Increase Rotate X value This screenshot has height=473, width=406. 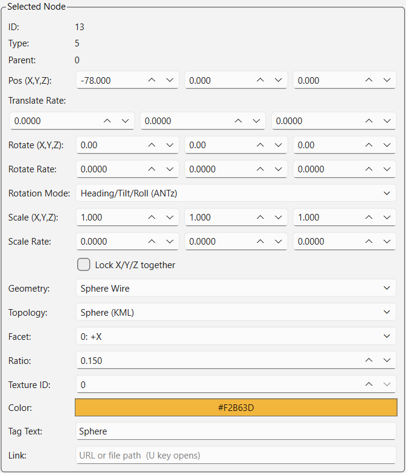coord(151,145)
